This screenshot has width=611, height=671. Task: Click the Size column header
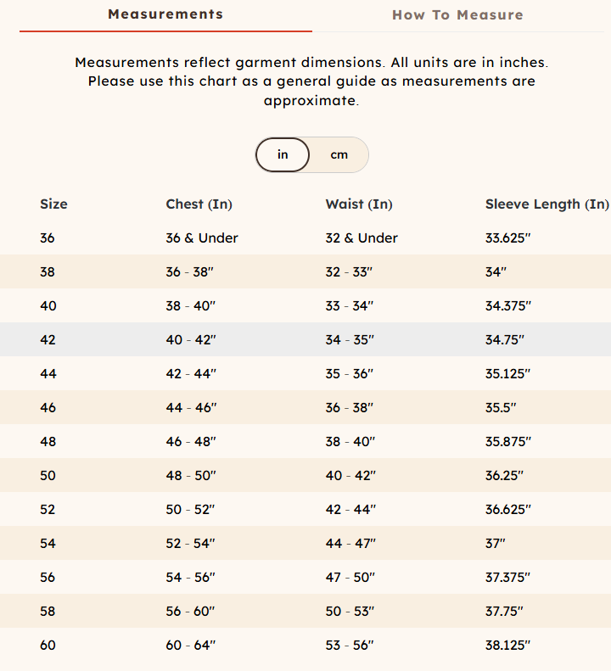pos(53,204)
